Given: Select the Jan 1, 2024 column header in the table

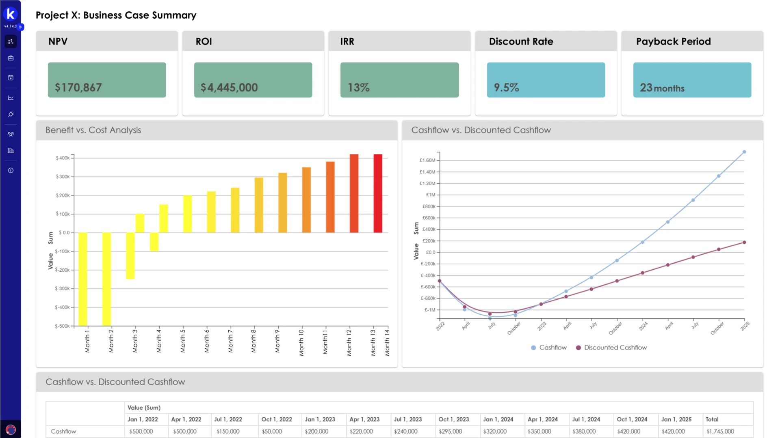Looking at the screenshot, I should [x=498, y=419].
